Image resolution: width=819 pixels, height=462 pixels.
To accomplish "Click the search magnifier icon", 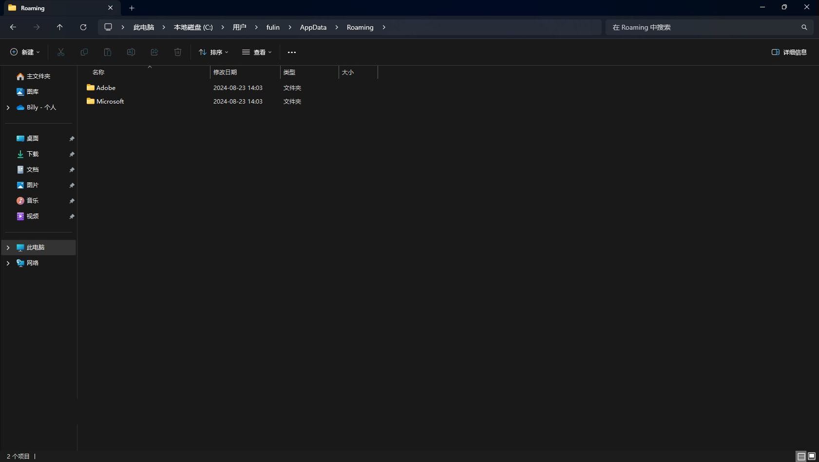I will click(x=804, y=27).
